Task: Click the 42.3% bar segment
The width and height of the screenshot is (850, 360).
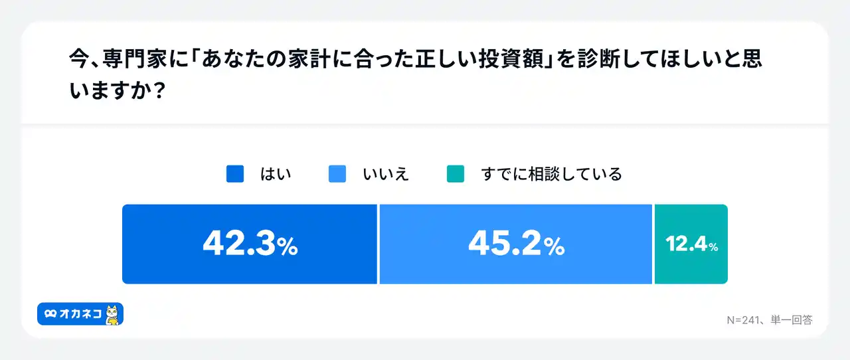Action: pyautogui.click(x=250, y=244)
